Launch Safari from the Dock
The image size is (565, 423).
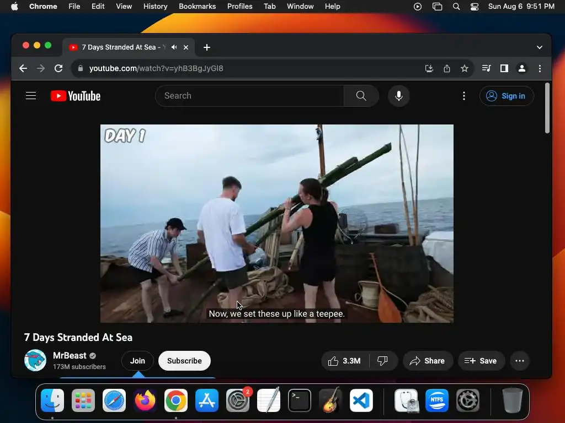[x=114, y=400]
